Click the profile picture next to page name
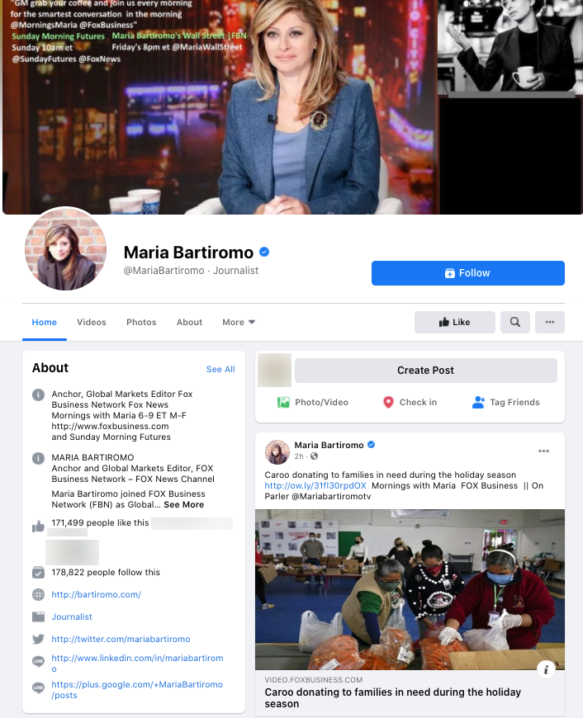The image size is (583, 718). point(65,249)
